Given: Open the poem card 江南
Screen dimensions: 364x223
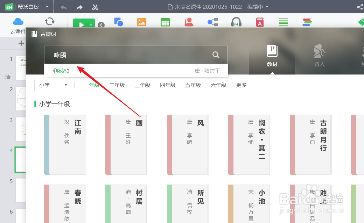Looking at the screenshot, I should [x=65, y=145].
